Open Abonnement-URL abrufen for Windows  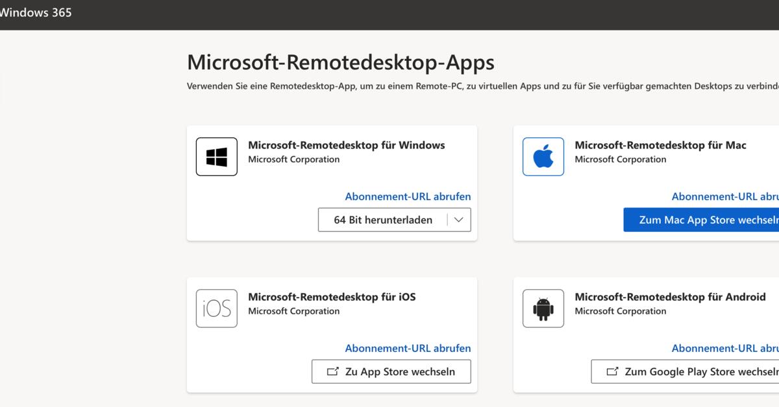[408, 196]
